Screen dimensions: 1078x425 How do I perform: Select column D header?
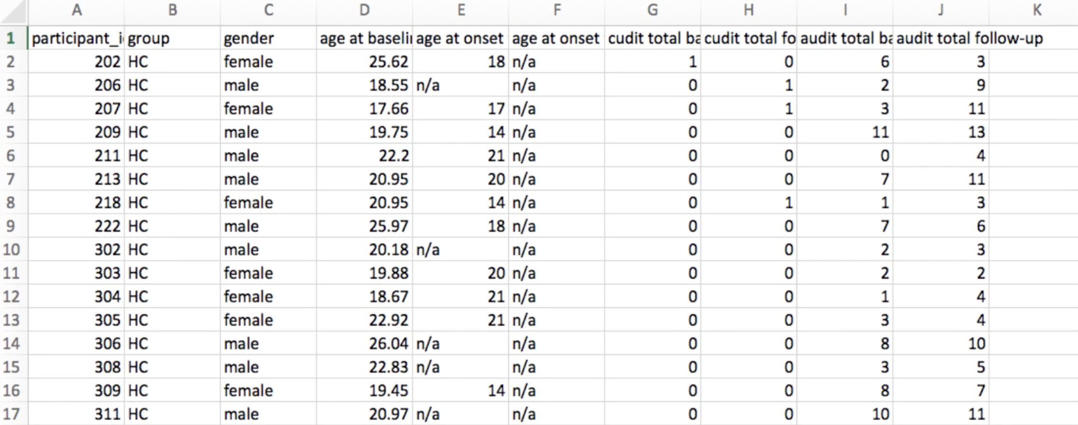364,11
